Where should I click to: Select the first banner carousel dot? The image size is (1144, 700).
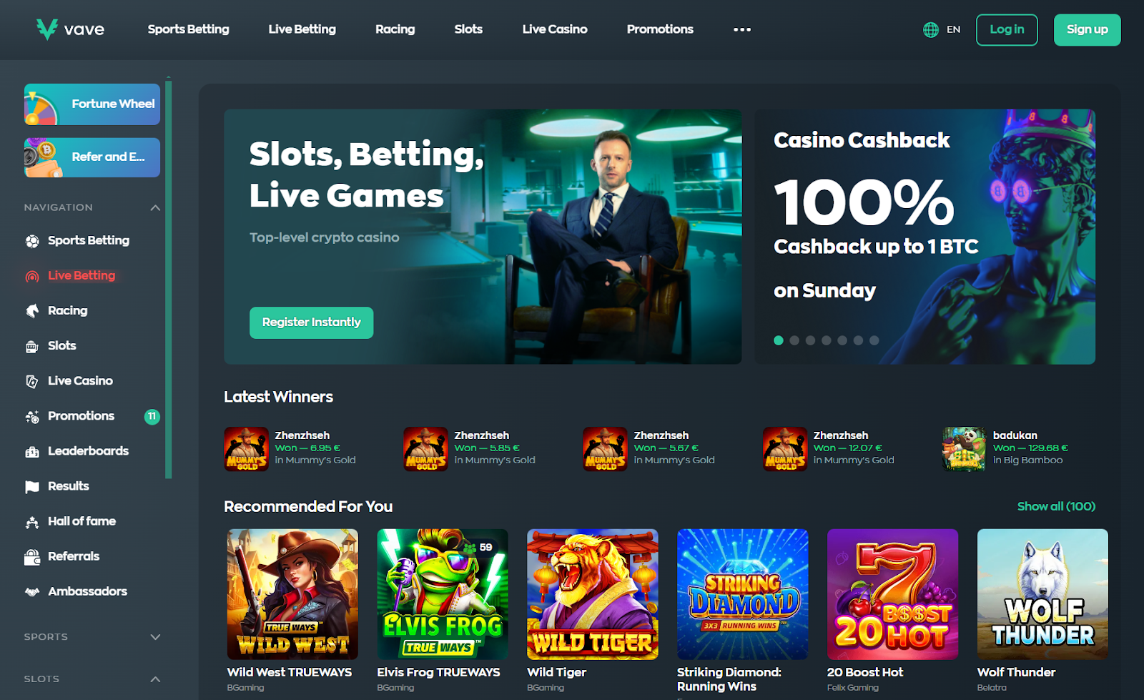point(779,340)
